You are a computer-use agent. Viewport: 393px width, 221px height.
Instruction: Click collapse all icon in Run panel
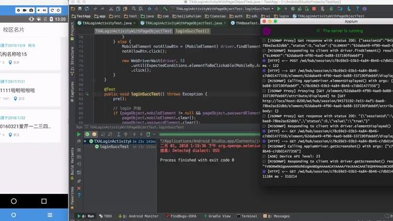tap(125, 134)
